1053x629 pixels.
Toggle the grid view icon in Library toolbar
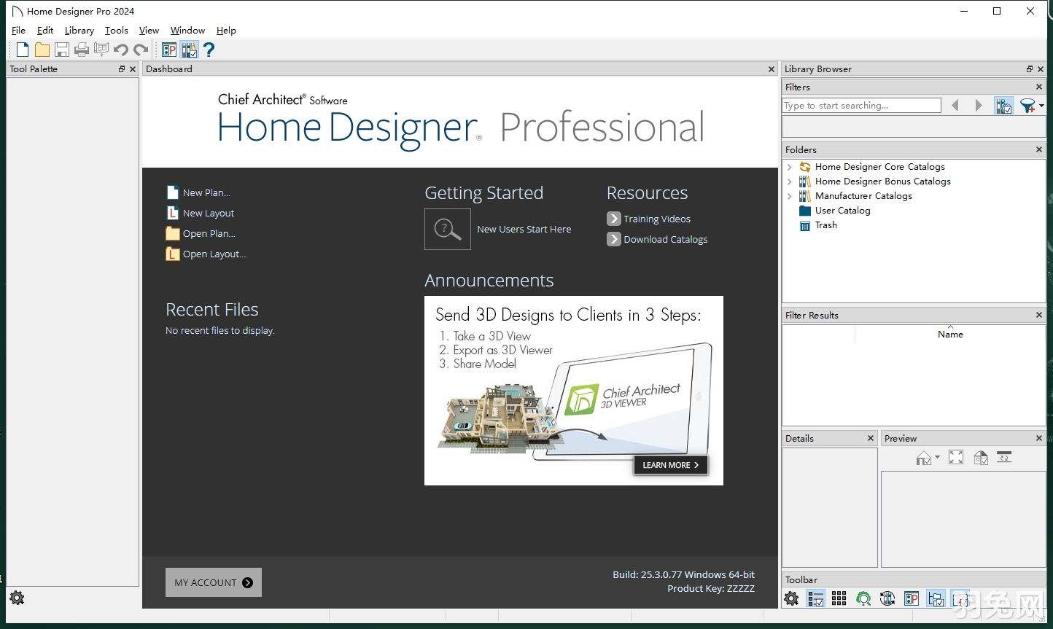[839, 598]
